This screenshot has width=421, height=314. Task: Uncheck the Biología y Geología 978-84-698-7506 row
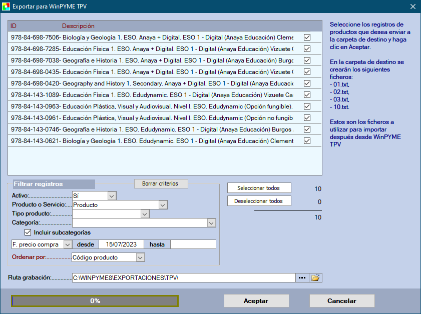[x=307, y=37]
